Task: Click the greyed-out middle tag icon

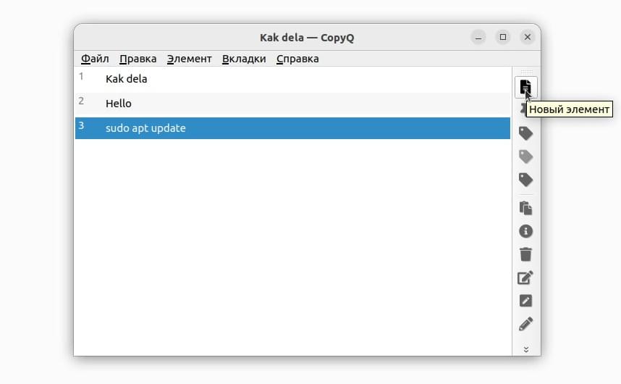Action: (x=525, y=156)
